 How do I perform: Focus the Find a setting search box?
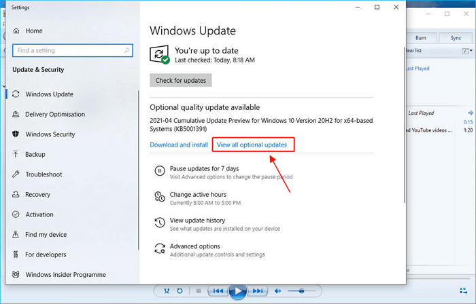[73, 50]
